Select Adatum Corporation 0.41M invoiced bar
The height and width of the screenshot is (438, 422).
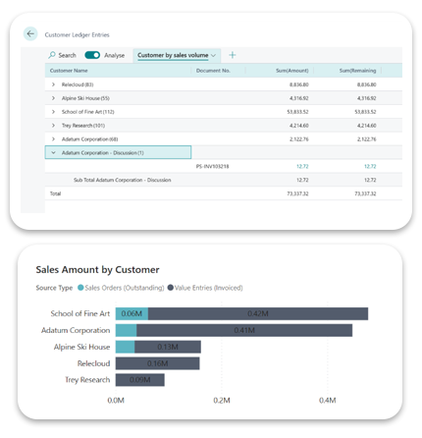point(244,330)
